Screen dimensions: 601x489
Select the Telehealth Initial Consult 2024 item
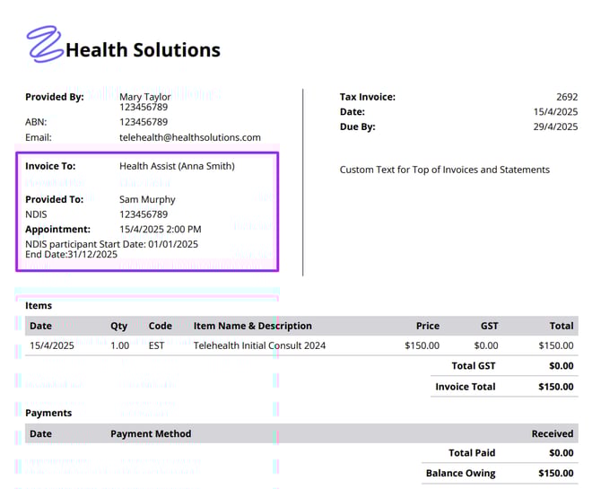pos(259,345)
